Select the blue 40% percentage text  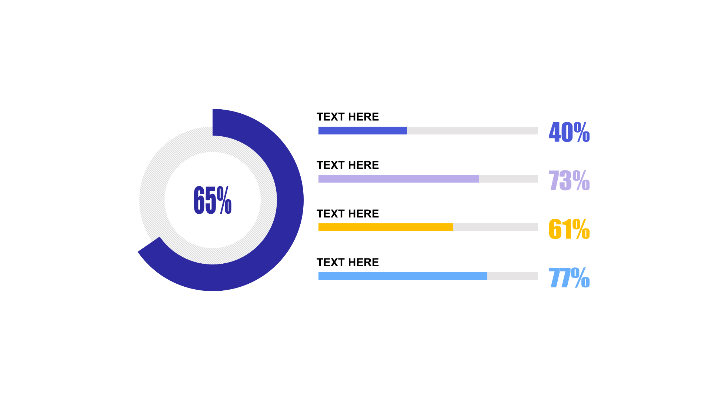tap(569, 132)
